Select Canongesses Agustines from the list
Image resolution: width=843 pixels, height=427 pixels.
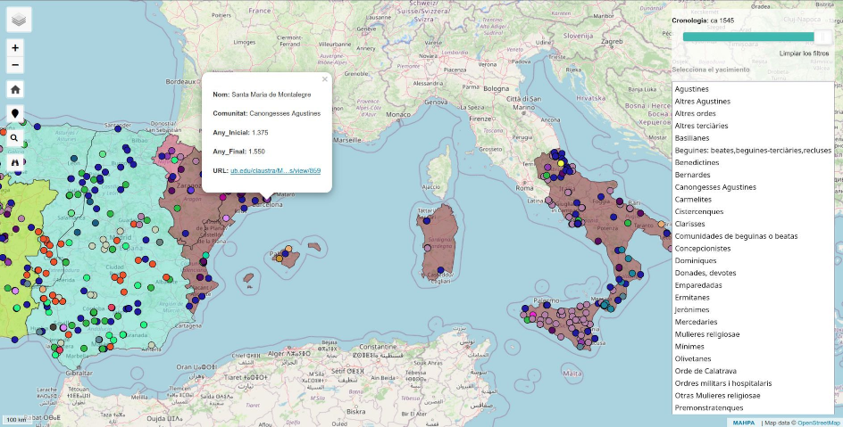[715, 187]
